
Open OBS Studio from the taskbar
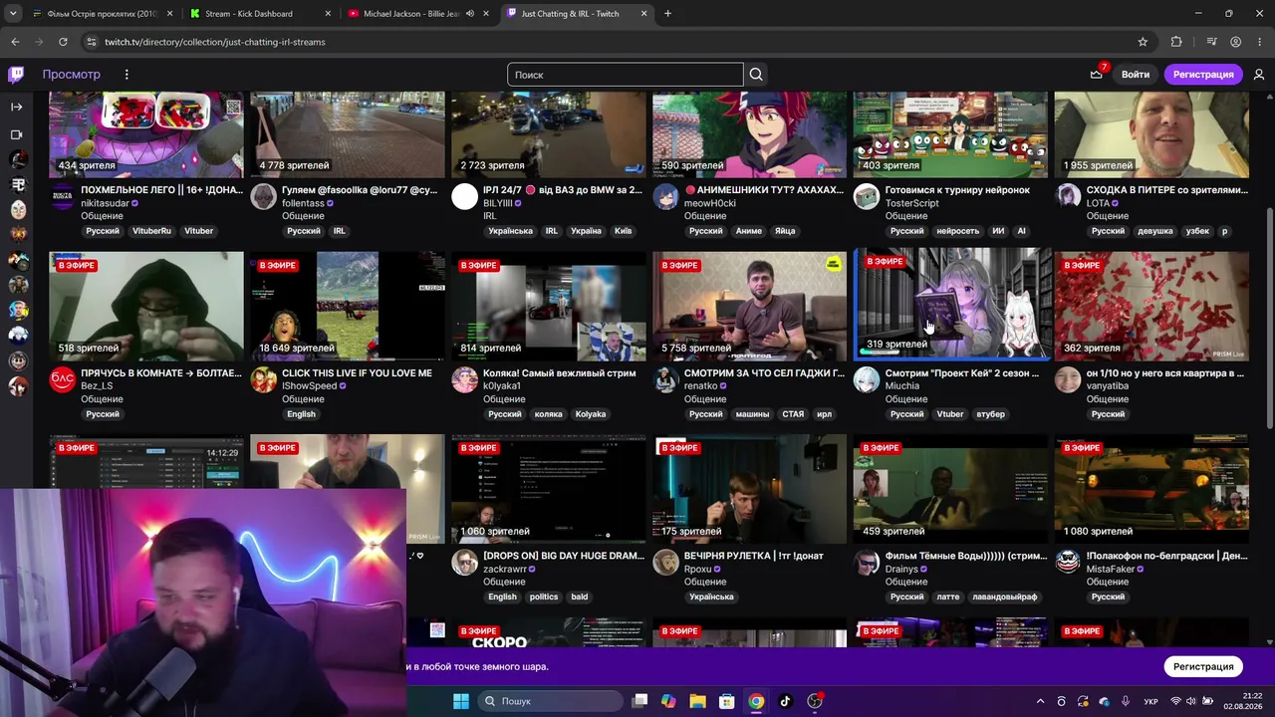815,701
